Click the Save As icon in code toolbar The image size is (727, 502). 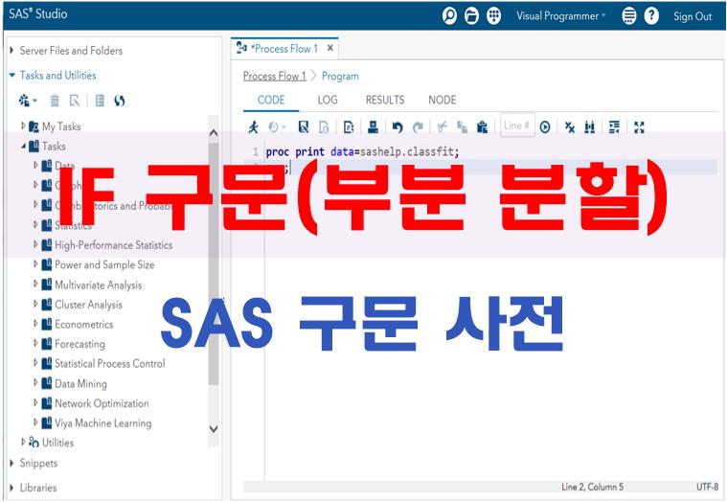324,127
